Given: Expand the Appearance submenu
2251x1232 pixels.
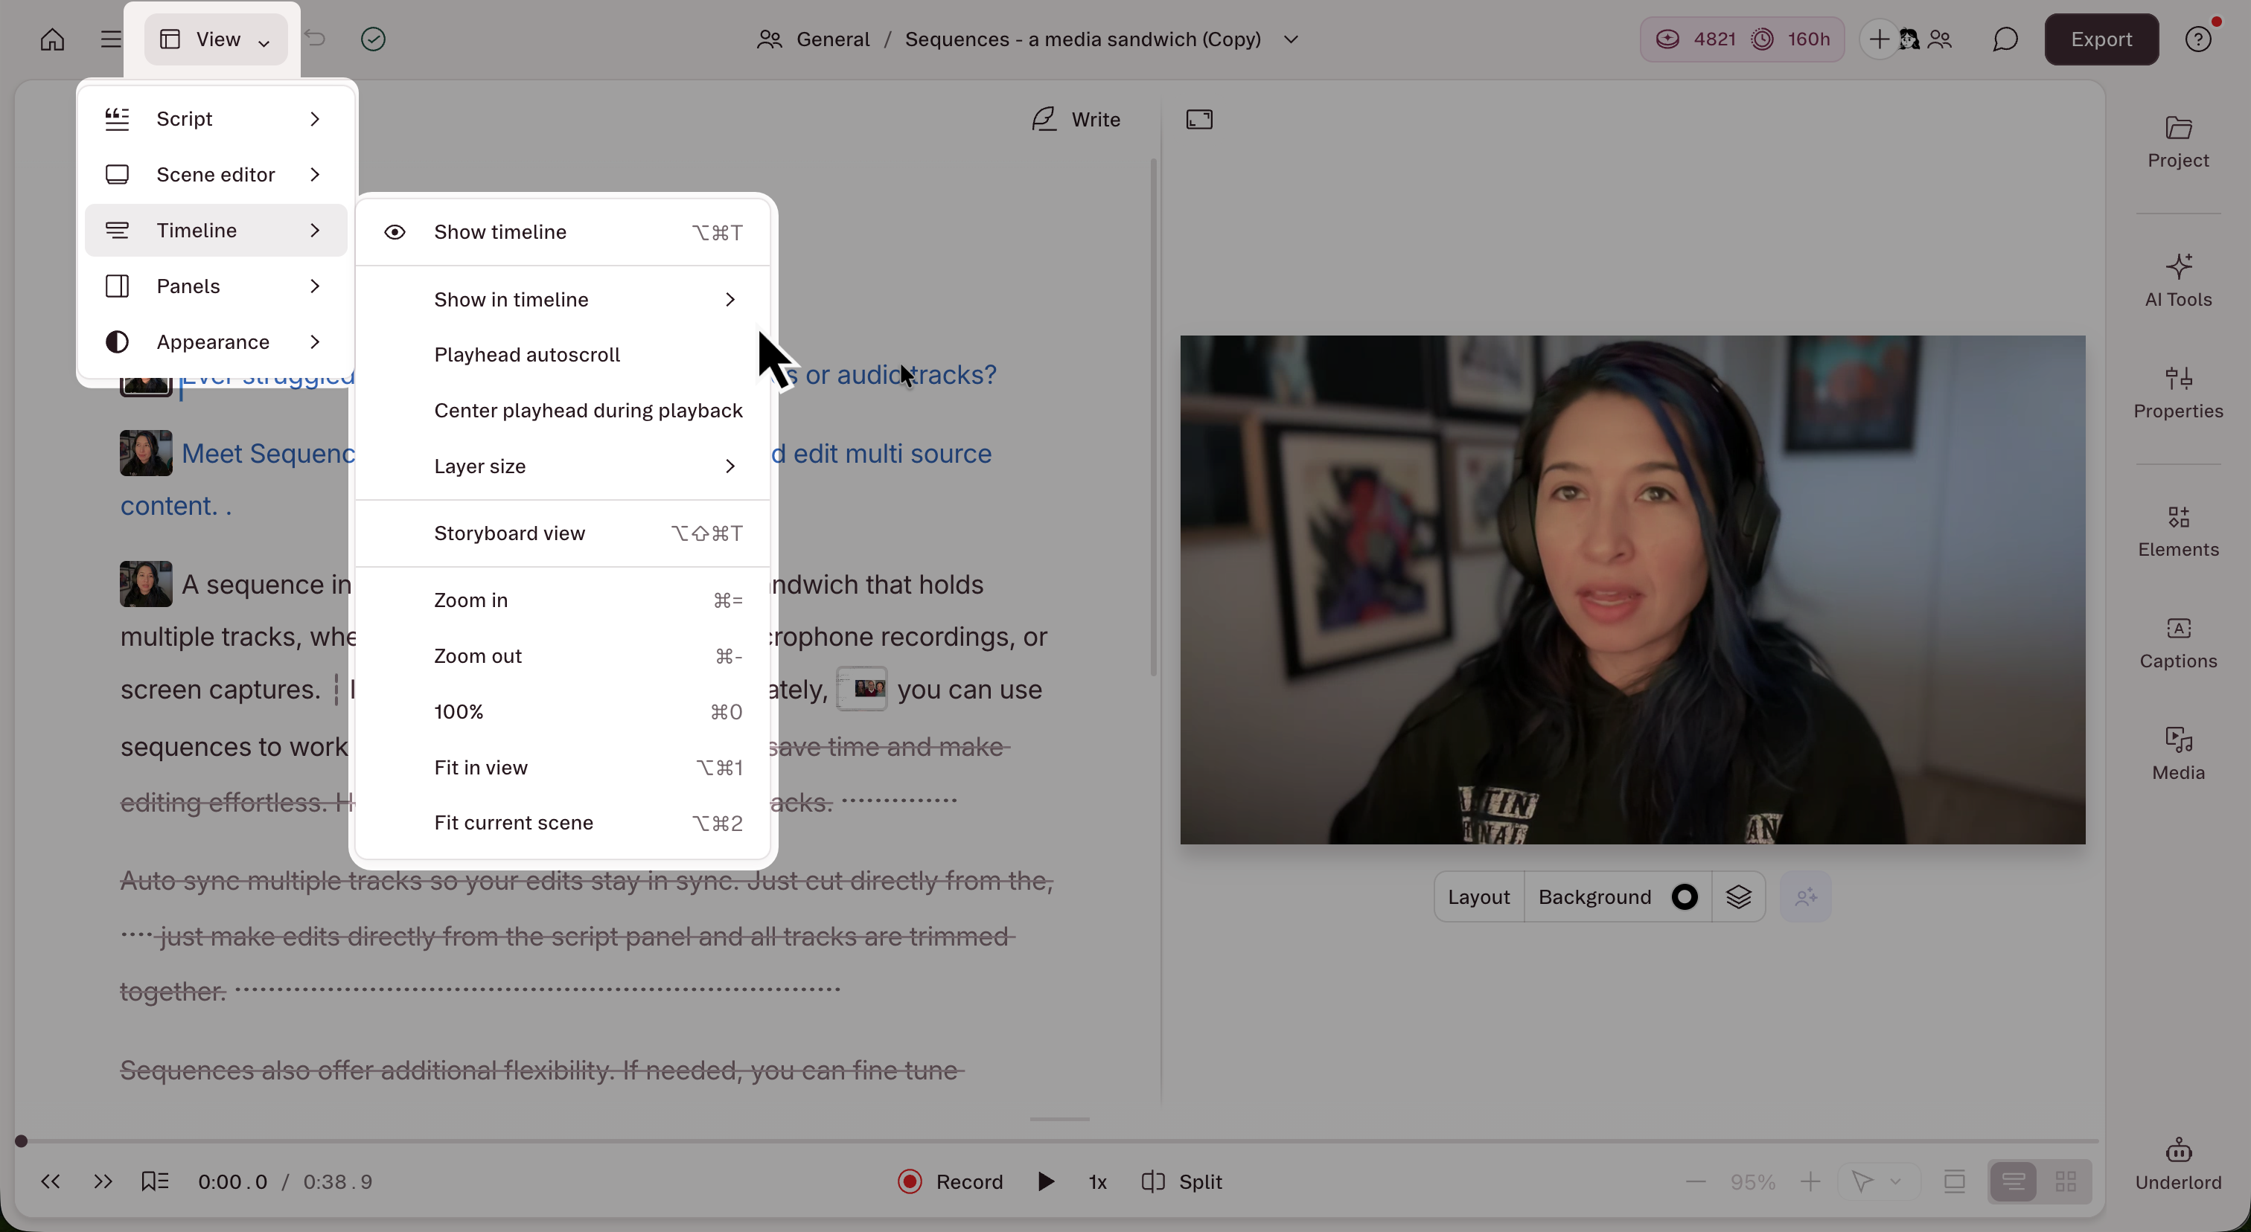Looking at the screenshot, I should (x=216, y=342).
